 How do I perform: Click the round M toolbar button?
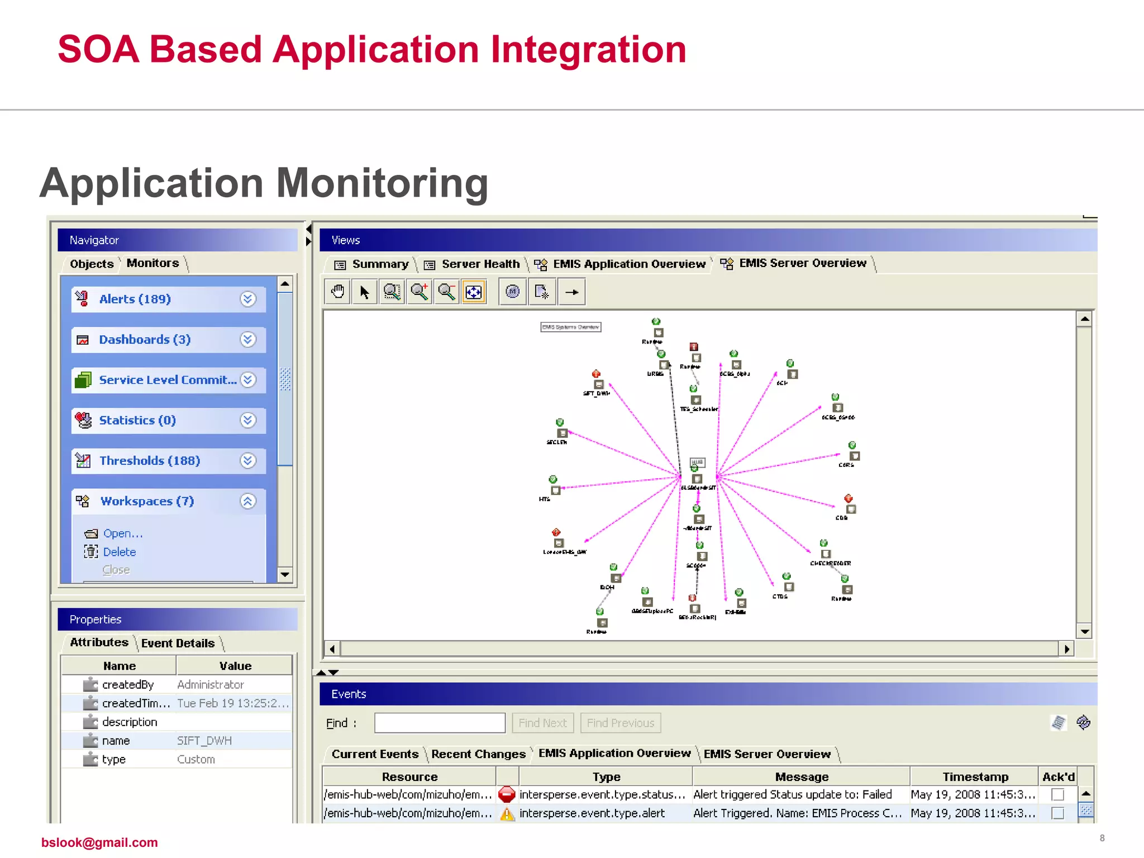[x=513, y=292]
